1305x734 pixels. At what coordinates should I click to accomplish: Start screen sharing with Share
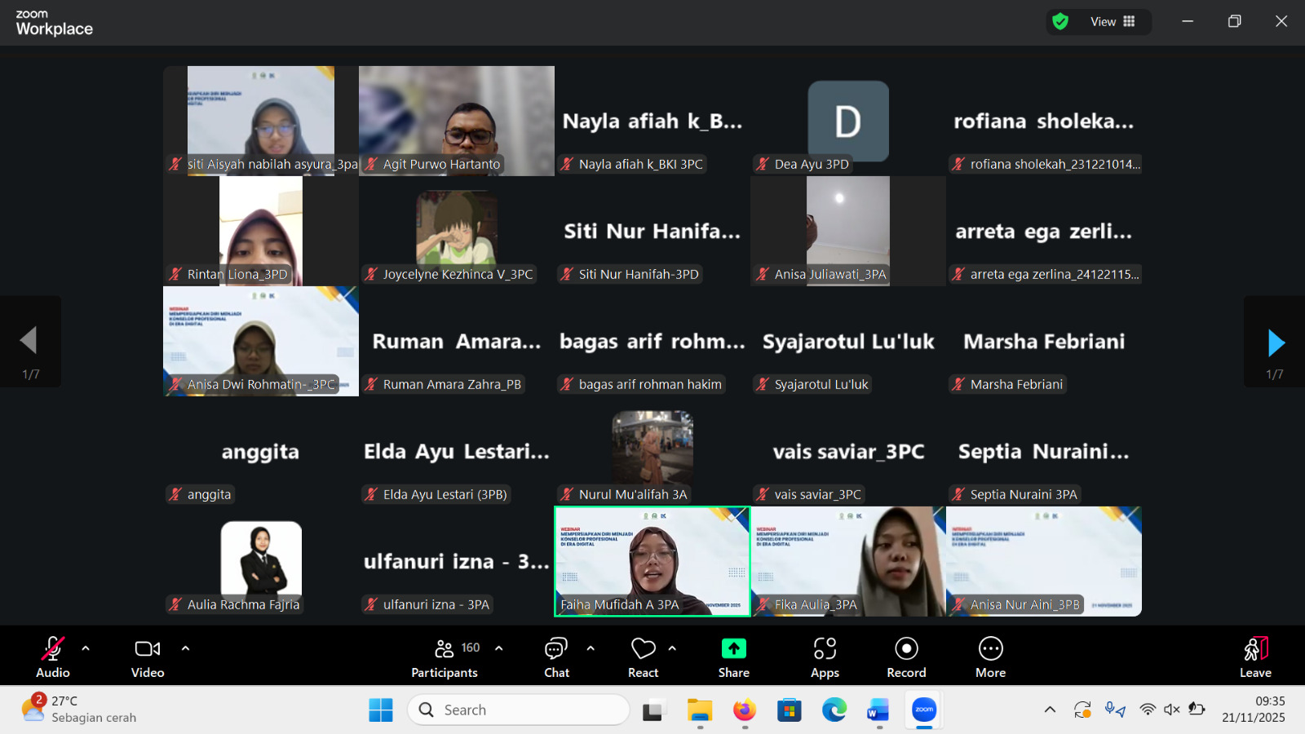click(x=733, y=657)
